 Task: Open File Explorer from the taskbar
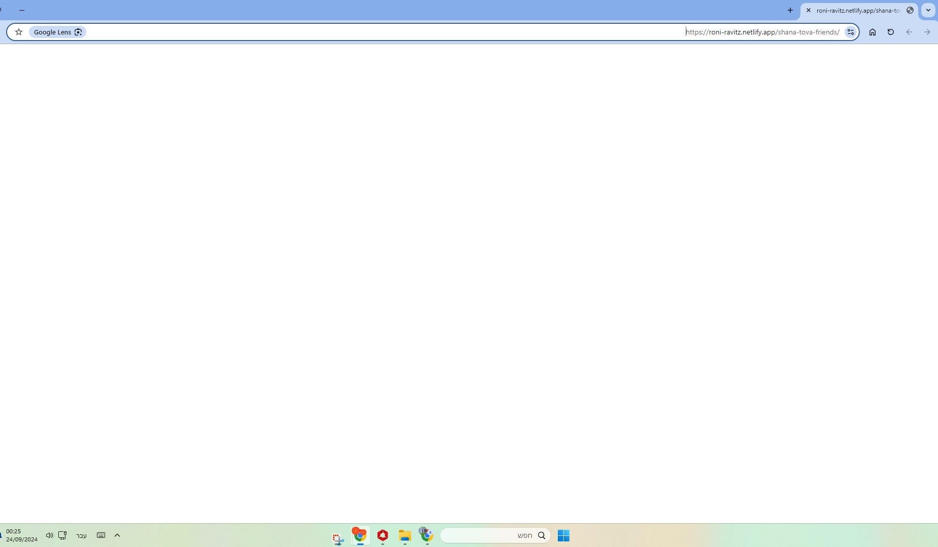[405, 535]
